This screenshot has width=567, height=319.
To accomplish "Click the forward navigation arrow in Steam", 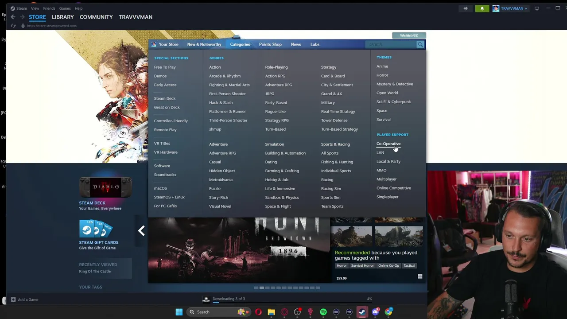I will click(22, 17).
